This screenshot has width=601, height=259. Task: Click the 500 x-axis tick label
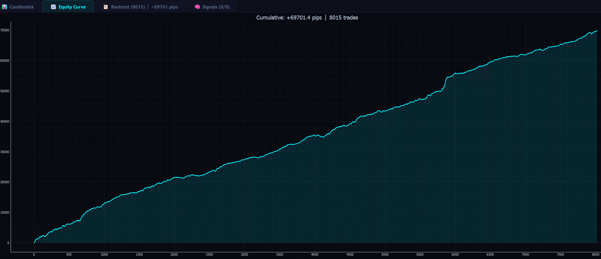click(x=69, y=254)
